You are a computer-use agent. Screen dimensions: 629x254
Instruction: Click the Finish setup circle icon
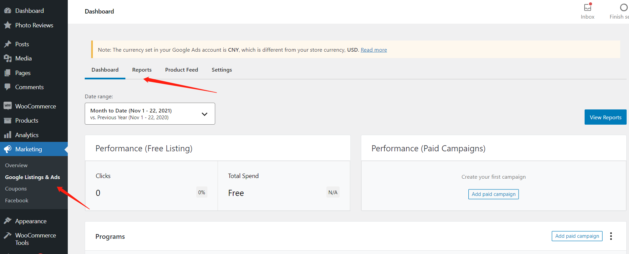pos(624,7)
